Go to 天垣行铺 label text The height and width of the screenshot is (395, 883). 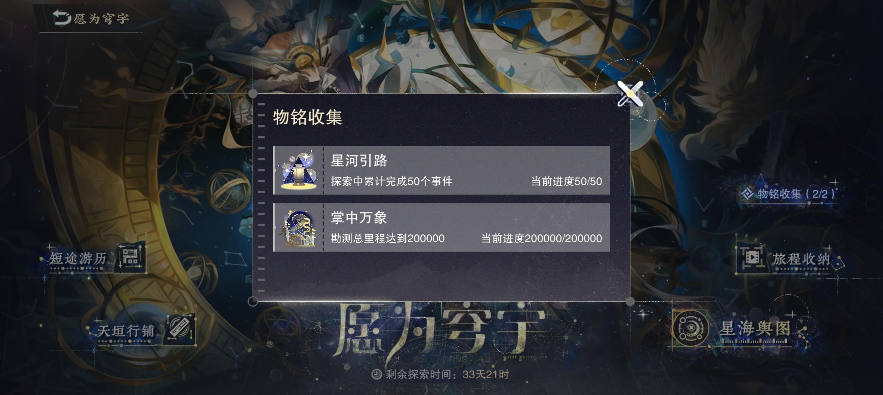[126, 331]
